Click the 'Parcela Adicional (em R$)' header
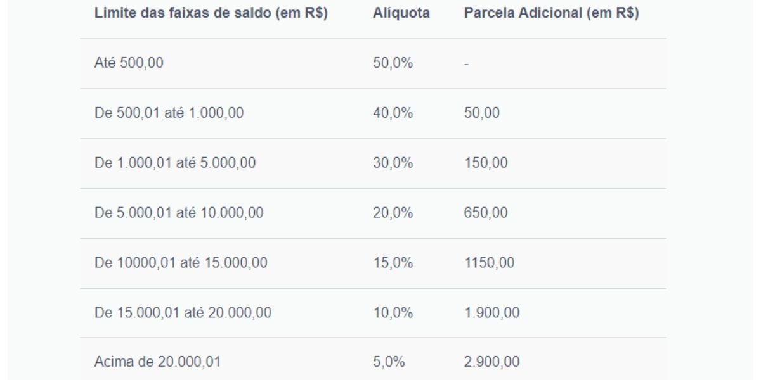This screenshot has width=761, height=380. pos(552,14)
